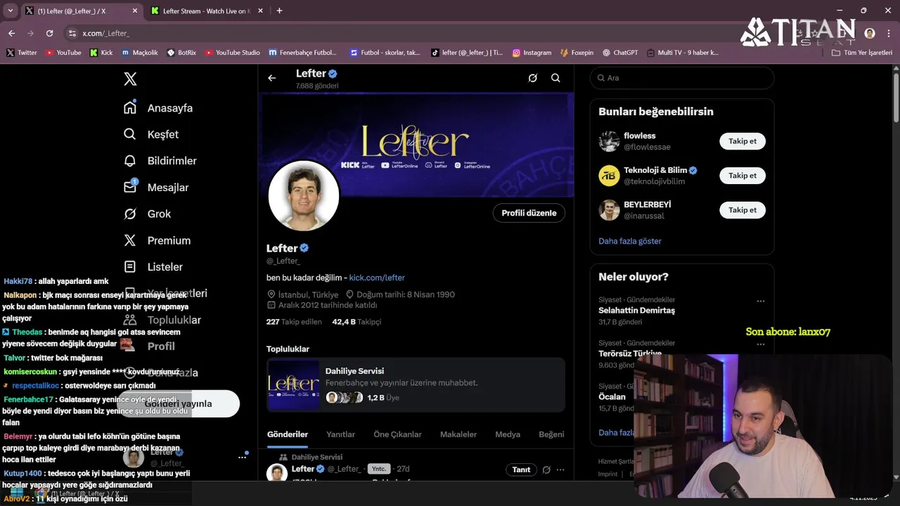This screenshot has width=900, height=506.
Task: Follow BEYLERBEYİ with Takip et
Action: point(742,210)
